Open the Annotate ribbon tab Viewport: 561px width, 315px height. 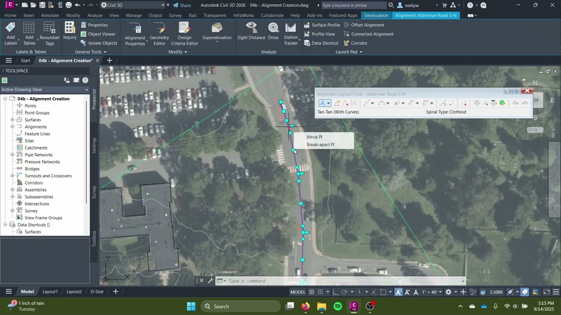(50, 15)
